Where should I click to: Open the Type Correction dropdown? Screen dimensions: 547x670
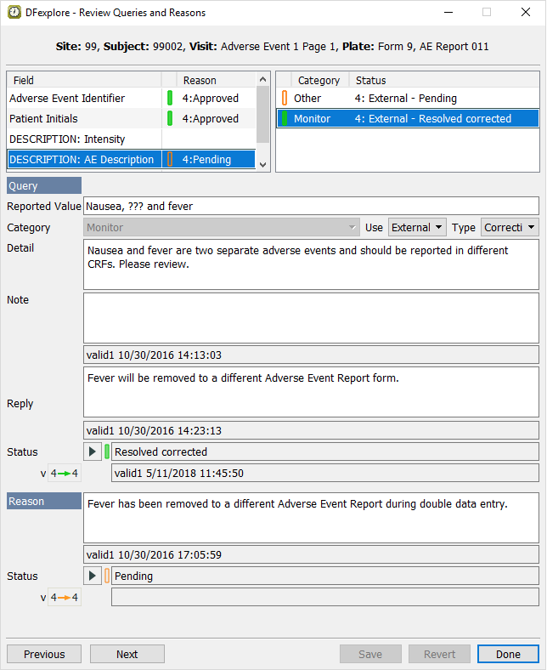510,228
